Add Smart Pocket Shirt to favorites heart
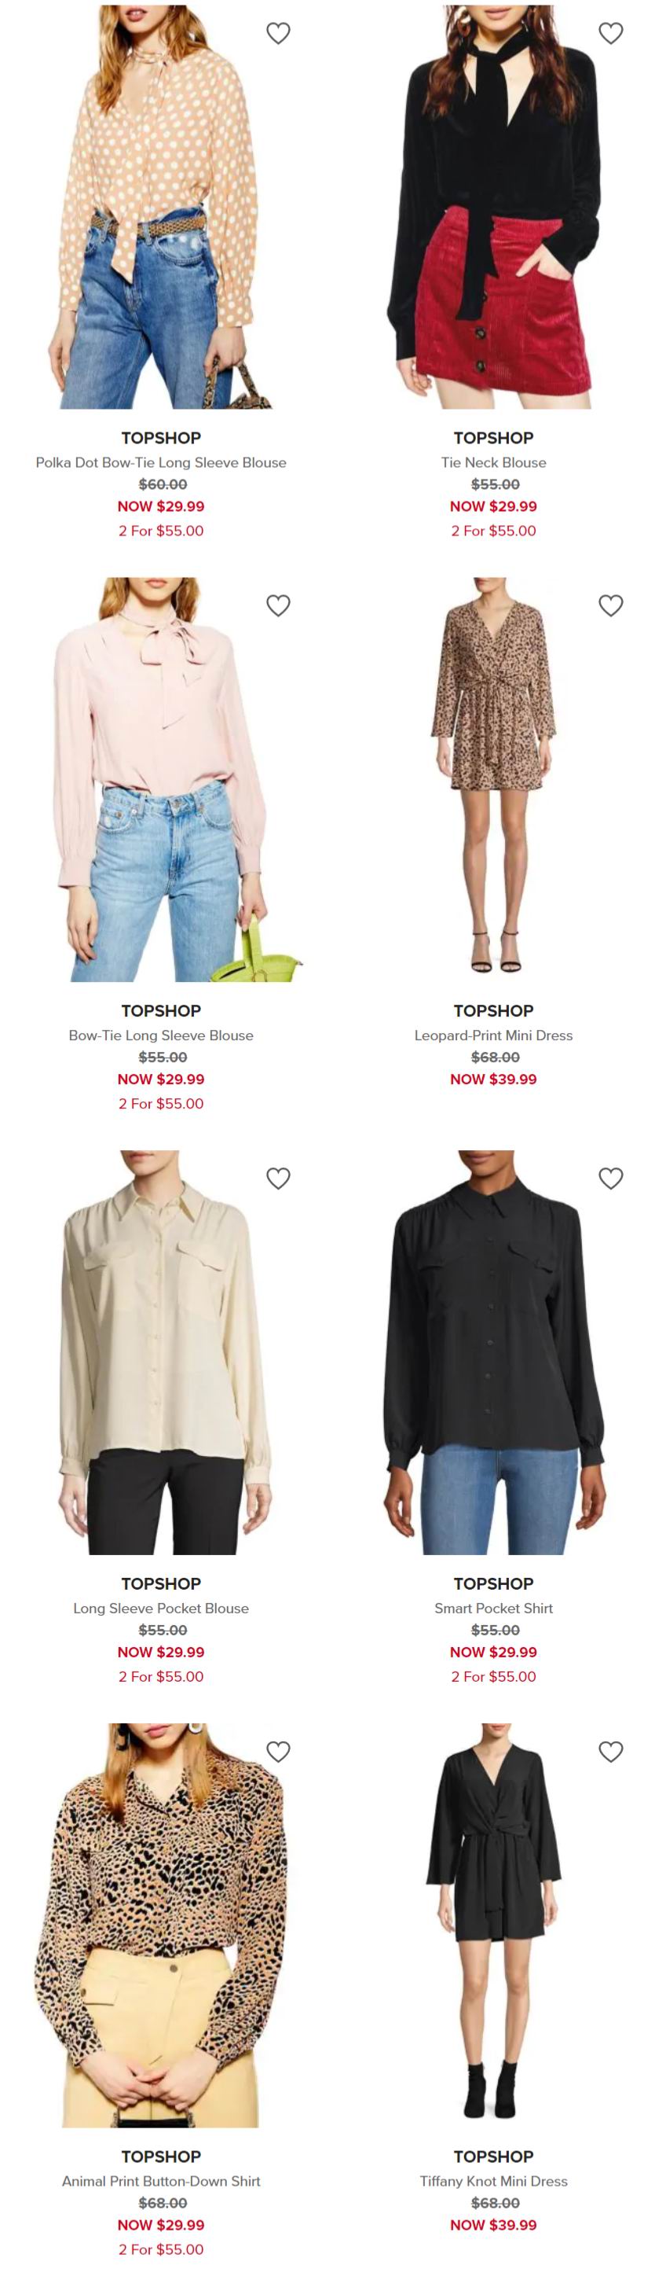 [610, 1179]
